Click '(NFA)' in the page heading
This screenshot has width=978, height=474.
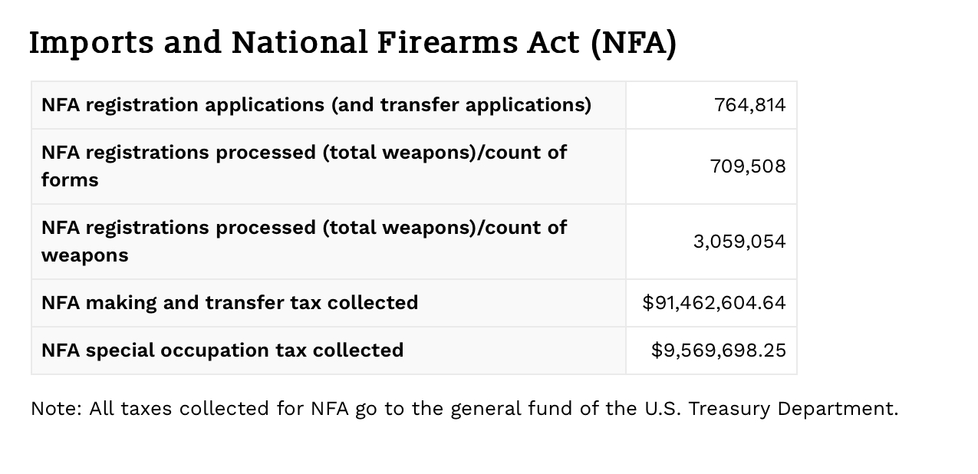(634, 43)
